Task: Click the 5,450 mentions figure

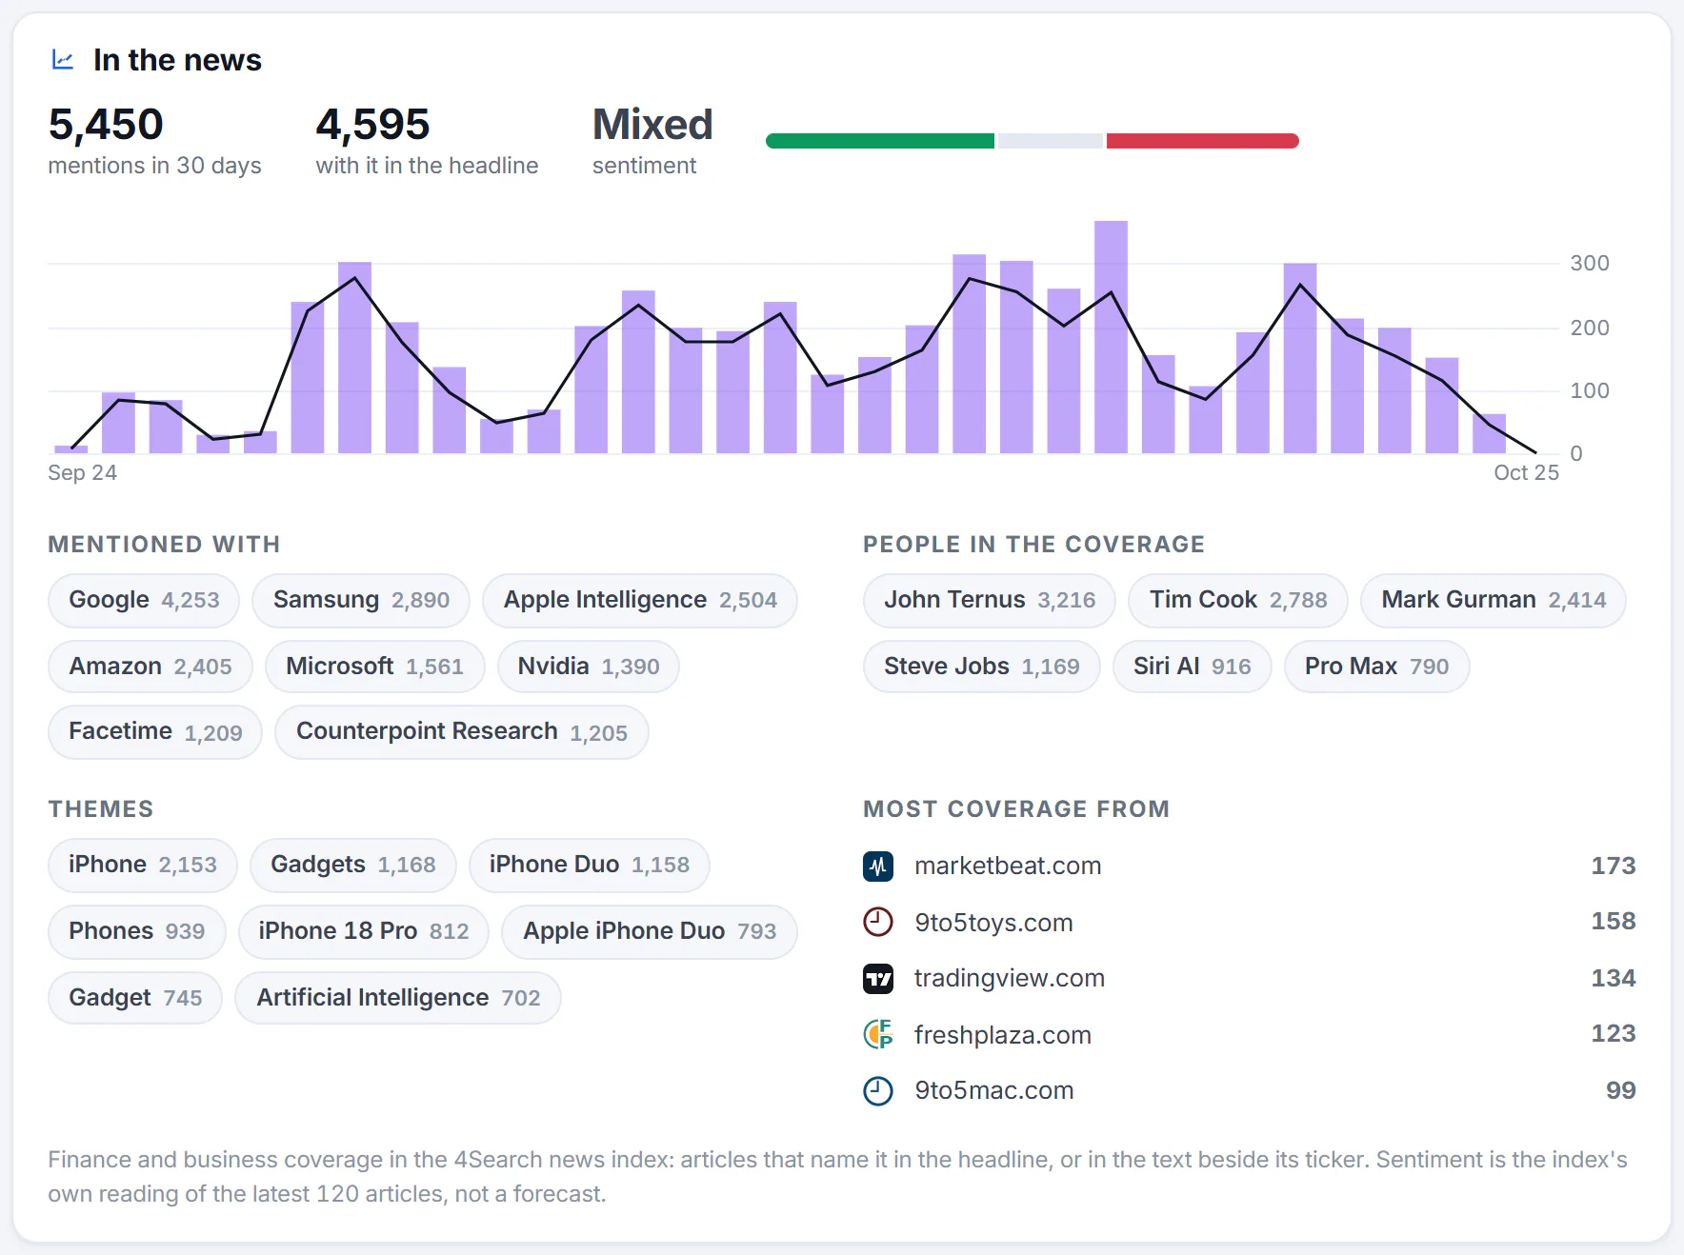Action: click(106, 125)
